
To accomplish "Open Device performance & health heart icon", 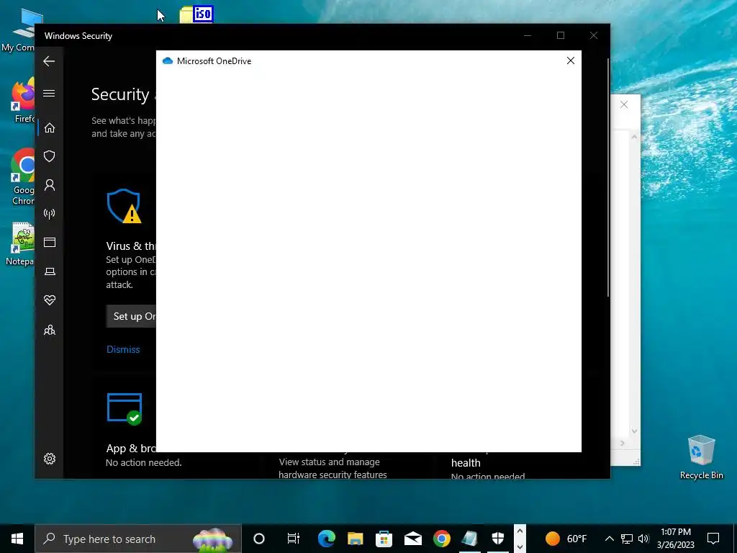I will click(x=50, y=300).
